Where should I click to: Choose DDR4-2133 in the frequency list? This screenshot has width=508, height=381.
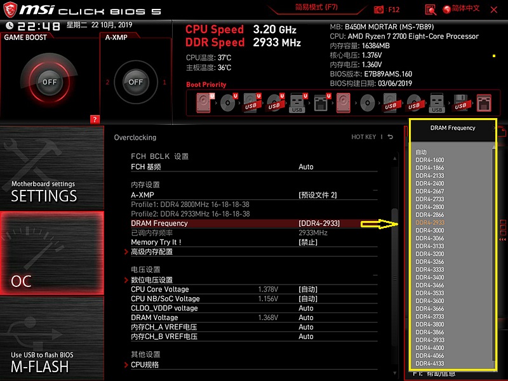[x=430, y=175]
